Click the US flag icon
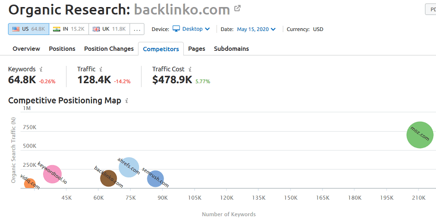436x219 pixels. tap(16, 29)
